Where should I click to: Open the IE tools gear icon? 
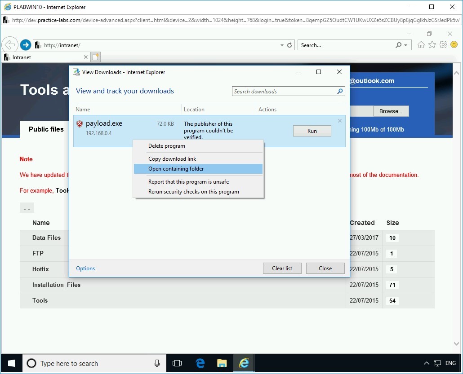click(443, 45)
